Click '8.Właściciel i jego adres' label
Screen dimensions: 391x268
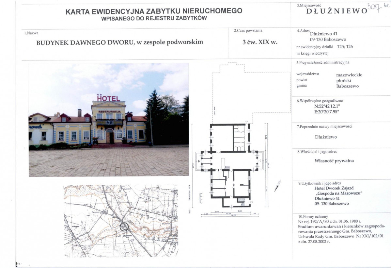pos(317,152)
